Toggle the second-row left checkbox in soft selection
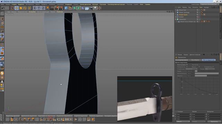This screenshot has width=222, height=124. point(187,67)
